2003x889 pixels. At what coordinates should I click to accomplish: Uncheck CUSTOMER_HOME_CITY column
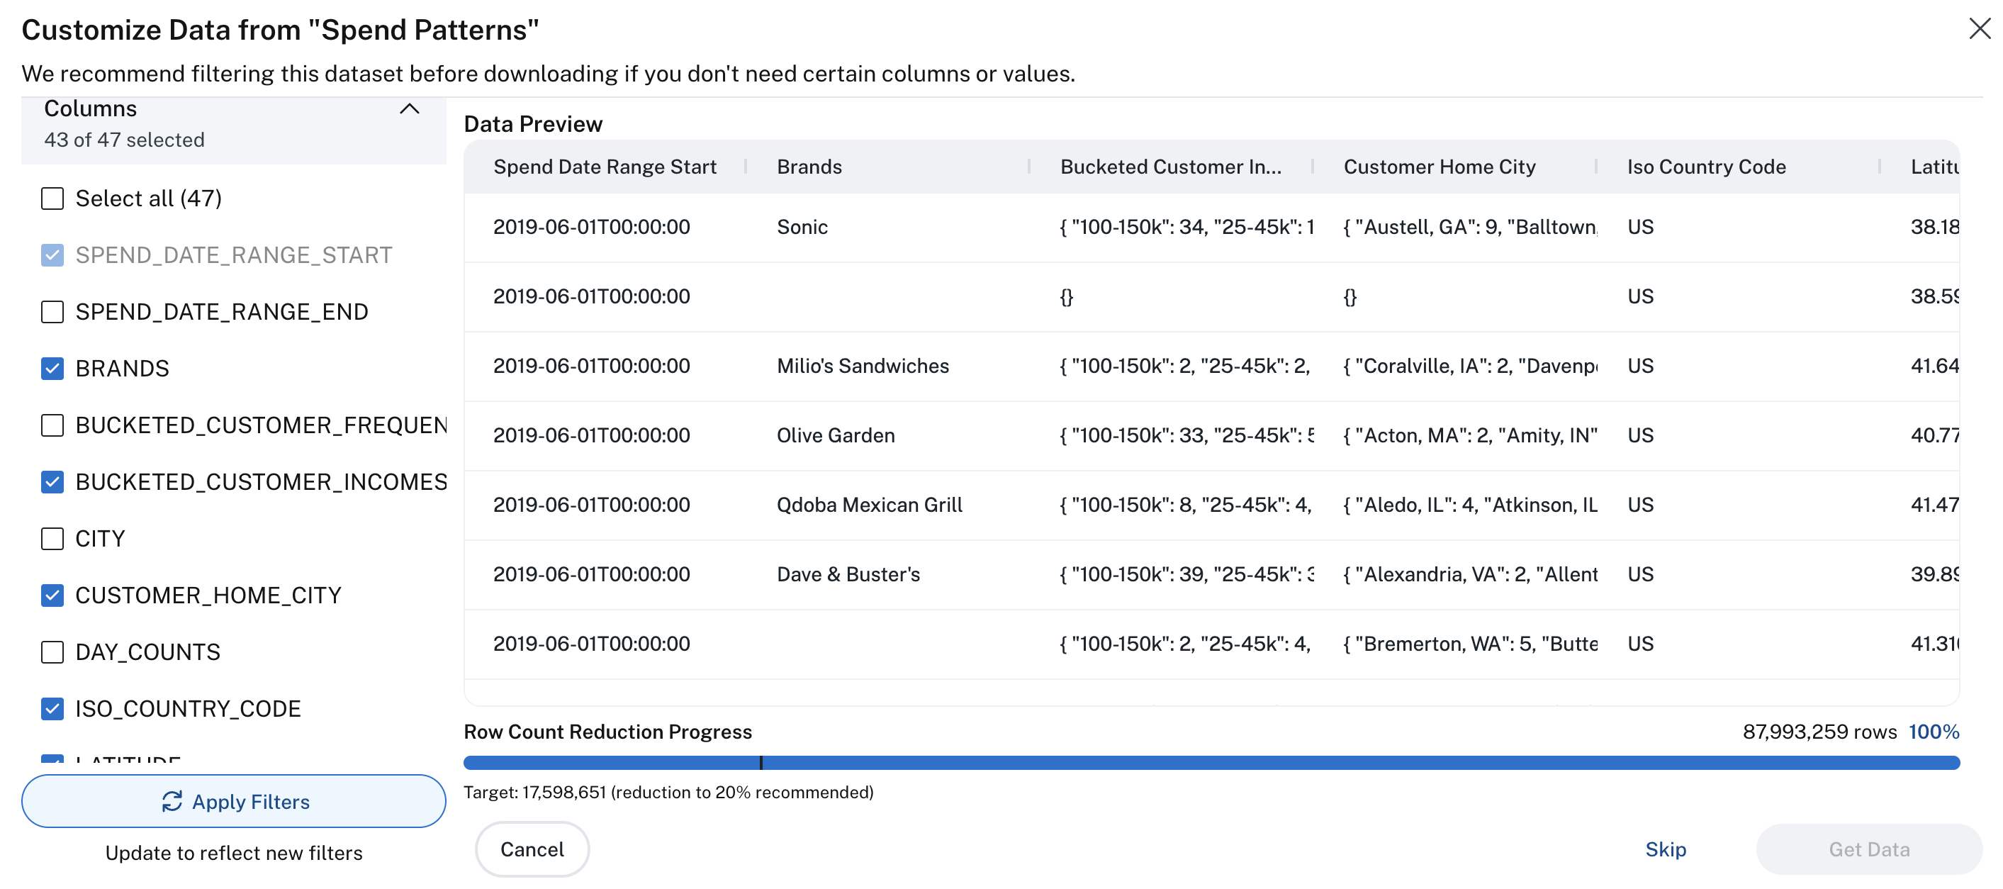point(52,595)
